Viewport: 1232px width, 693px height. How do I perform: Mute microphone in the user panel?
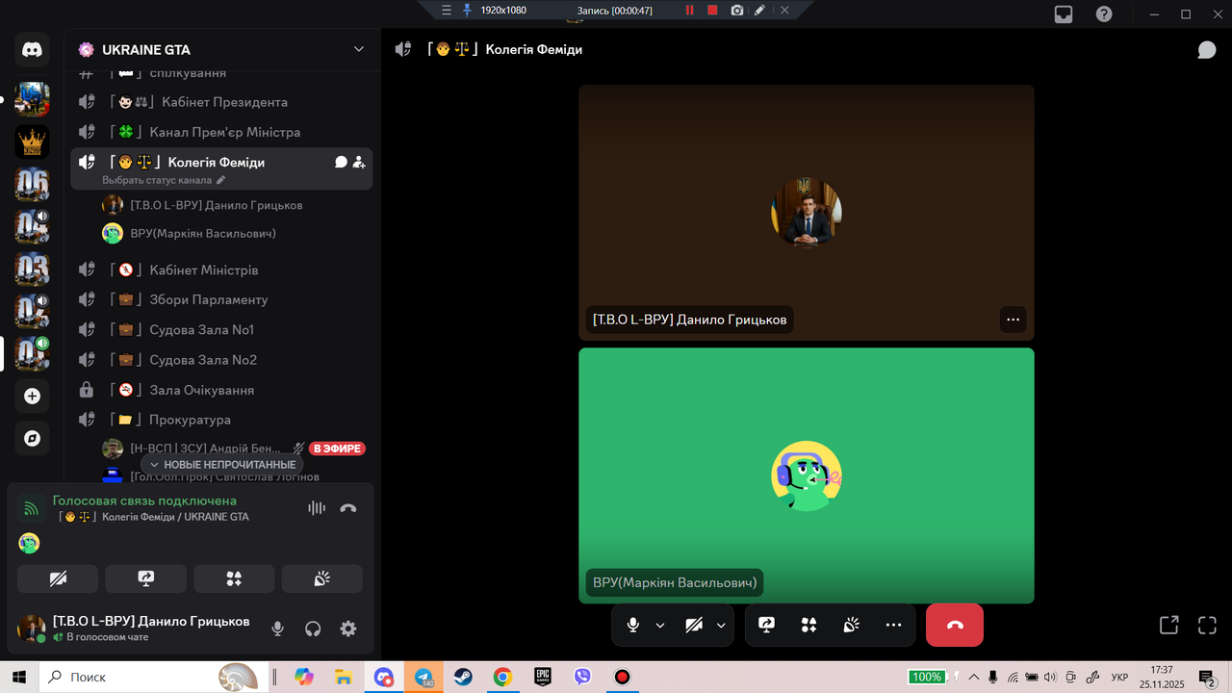point(277,629)
